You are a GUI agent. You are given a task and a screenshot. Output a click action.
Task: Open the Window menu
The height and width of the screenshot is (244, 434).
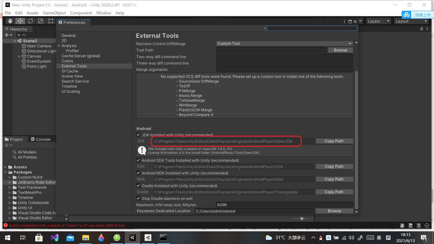click(x=104, y=13)
